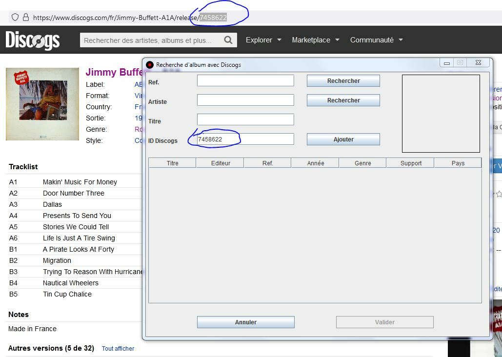
Task: Click the Année column header
Action: [315, 163]
